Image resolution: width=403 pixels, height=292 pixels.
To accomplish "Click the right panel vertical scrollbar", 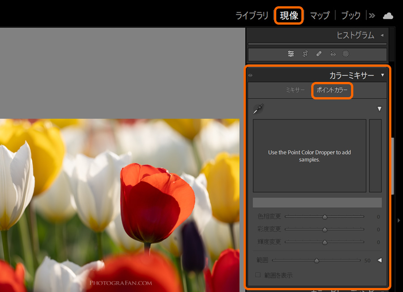I will [392, 166].
